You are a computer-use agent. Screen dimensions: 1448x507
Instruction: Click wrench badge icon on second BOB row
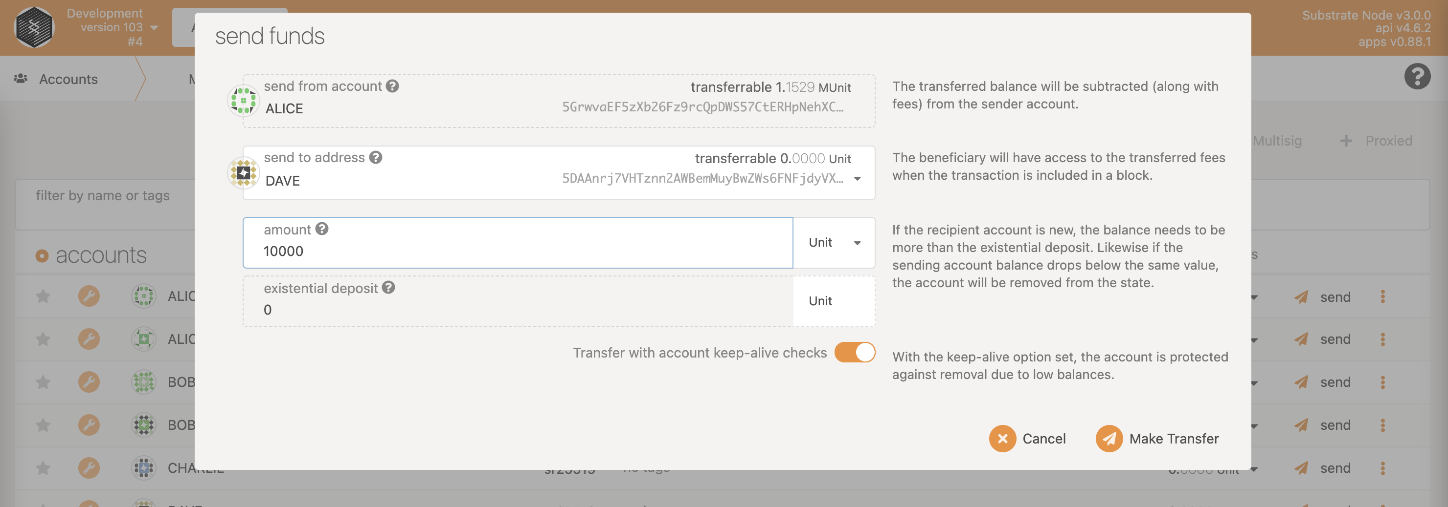click(89, 425)
